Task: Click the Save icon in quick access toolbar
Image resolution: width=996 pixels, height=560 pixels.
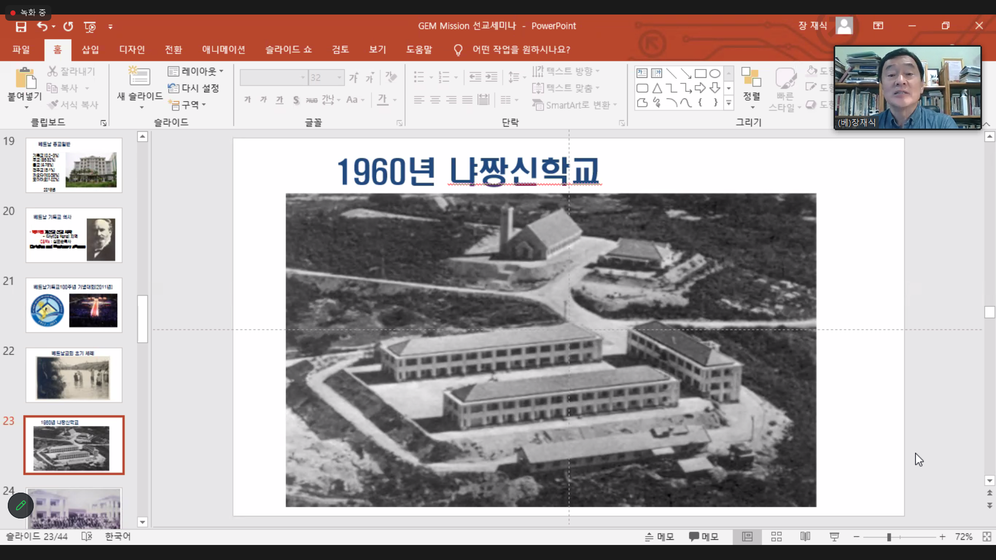Action: [x=21, y=26]
